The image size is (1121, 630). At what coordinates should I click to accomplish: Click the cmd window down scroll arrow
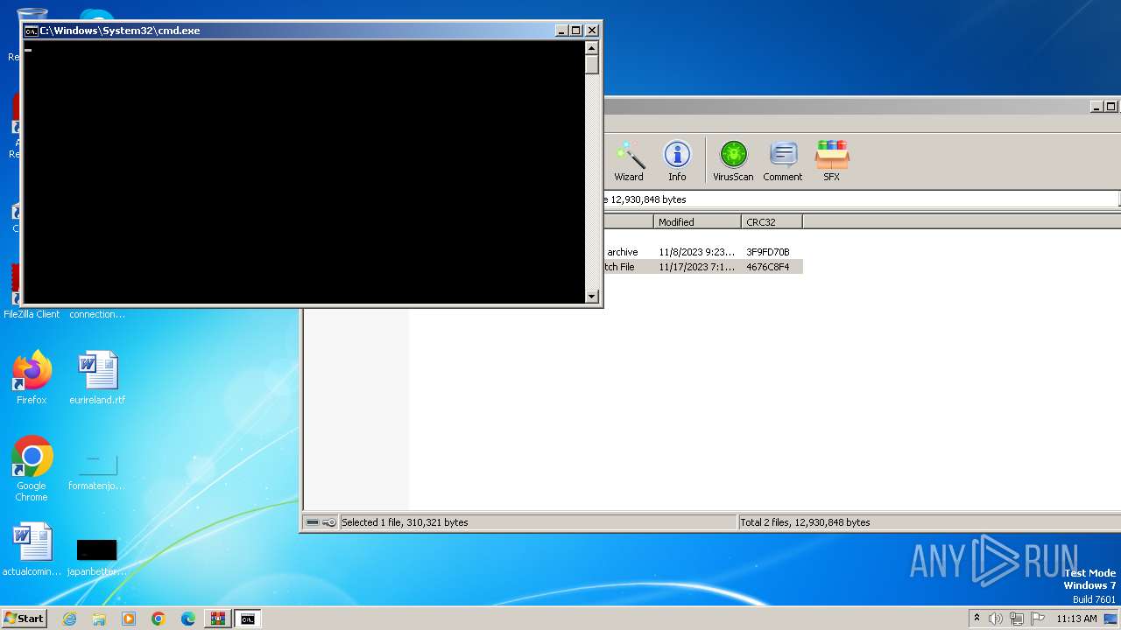[592, 297]
